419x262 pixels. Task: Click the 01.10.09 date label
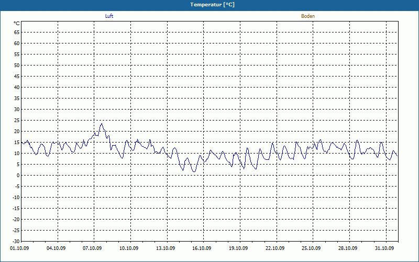click(19, 248)
